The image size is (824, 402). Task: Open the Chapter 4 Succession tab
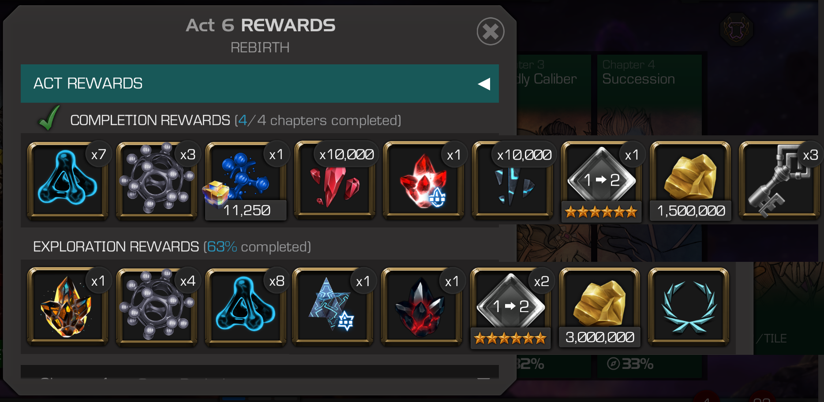(649, 73)
